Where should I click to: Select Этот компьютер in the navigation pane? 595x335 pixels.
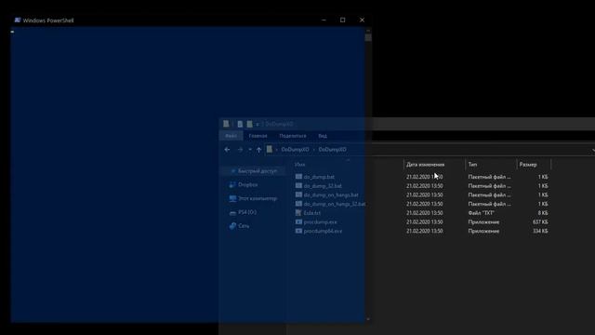(x=258, y=198)
